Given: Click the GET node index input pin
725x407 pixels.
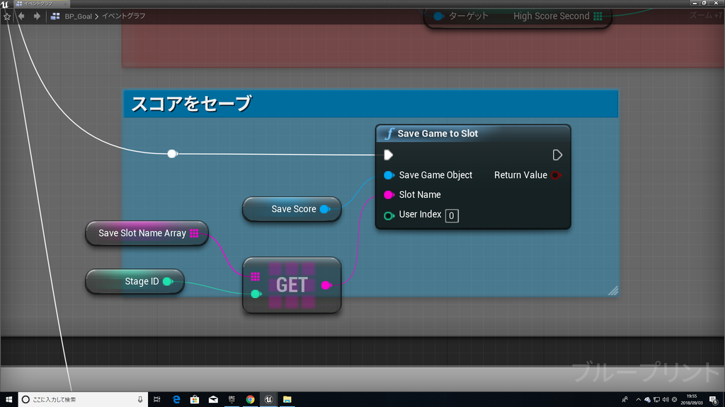Looking at the screenshot, I should click(256, 294).
